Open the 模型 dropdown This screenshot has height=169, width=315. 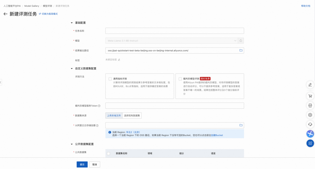[171, 41]
